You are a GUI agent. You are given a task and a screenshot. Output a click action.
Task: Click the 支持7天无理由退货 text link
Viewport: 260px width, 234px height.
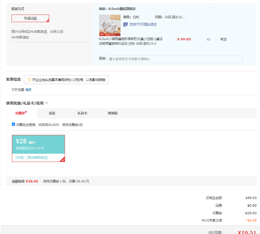click(x=143, y=24)
